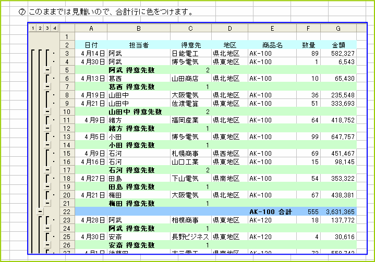
Task: Select amount cell 137,772
Action: tap(338, 220)
